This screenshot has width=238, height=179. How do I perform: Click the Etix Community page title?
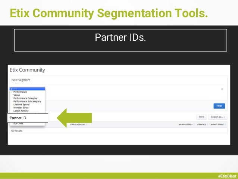pos(27,70)
